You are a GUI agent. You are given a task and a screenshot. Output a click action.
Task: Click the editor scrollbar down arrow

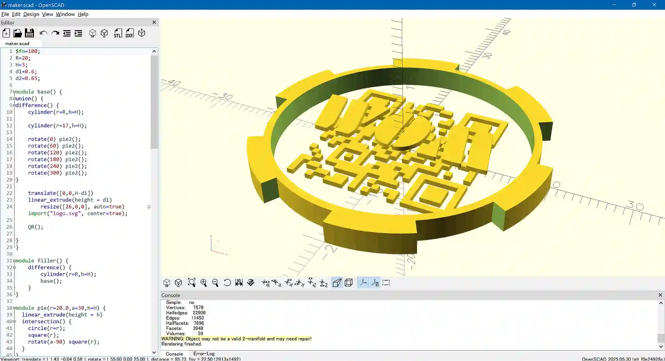pos(154,352)
